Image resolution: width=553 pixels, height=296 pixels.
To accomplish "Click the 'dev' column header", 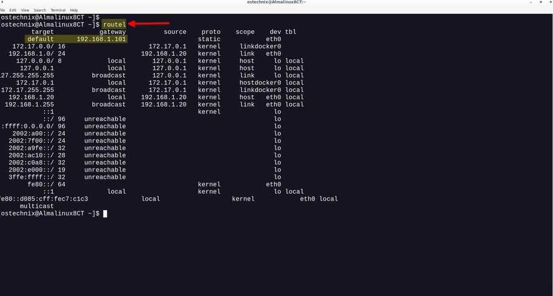I will click(x=276, y=32).
